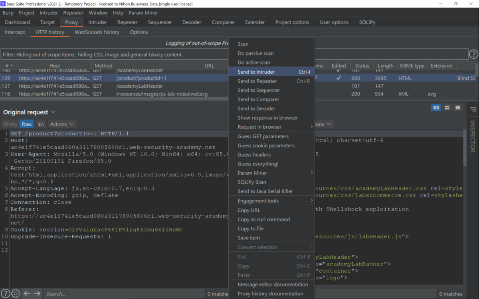The height and width of the screenshot is (299, 479).
Task: Select Show response in browser
Action: 271,118
